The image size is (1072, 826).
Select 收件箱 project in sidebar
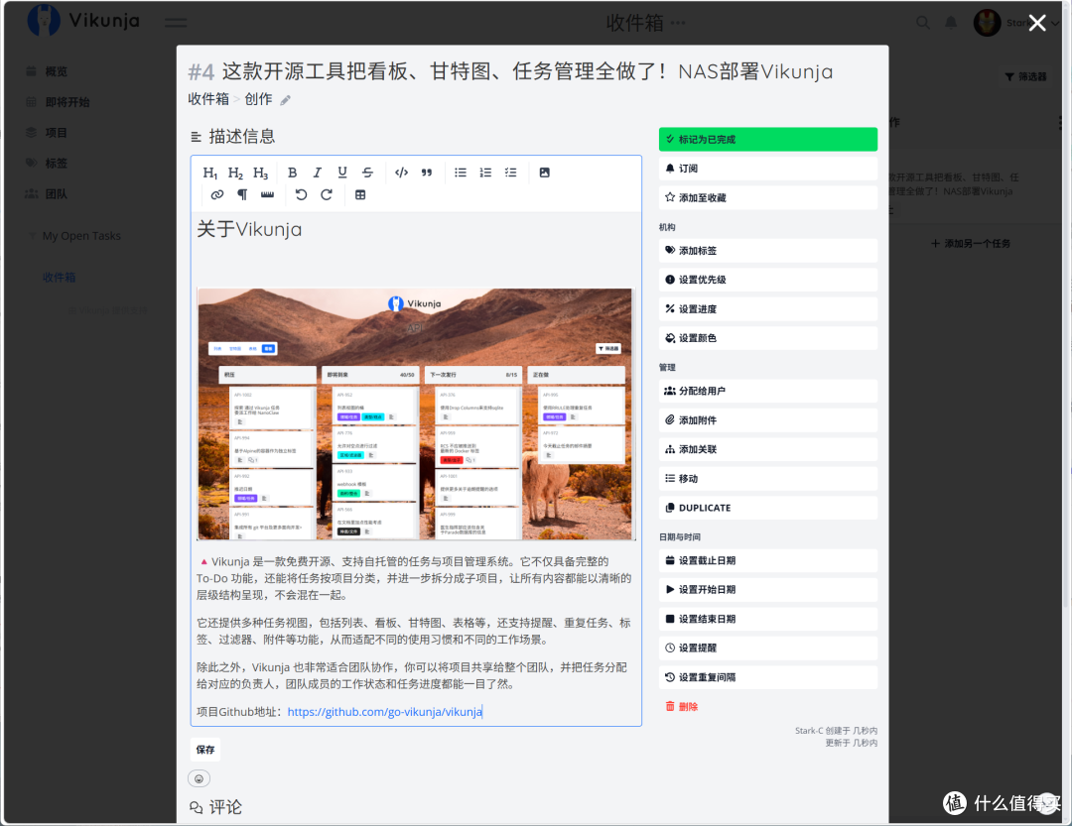(59, 278)
